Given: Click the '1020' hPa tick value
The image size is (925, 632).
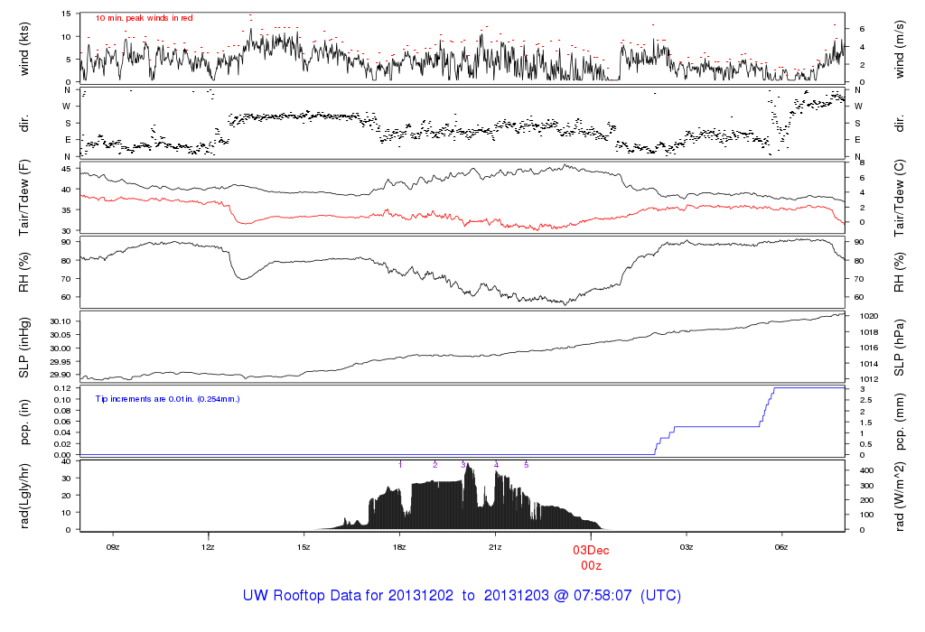Looking at the screenshot, I should tap(868, 316).
